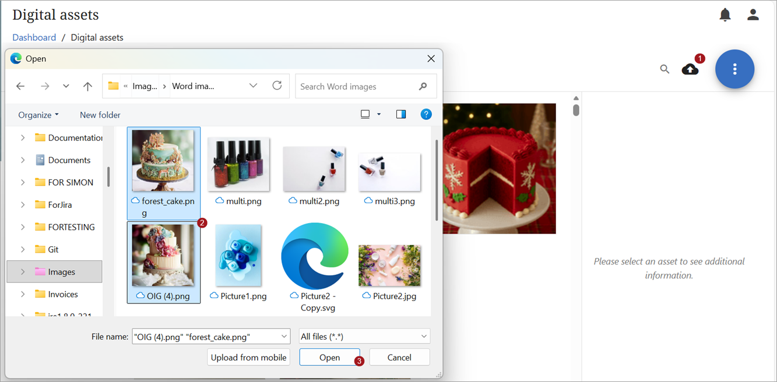
Task: Click in the Search Word images field
Action: [x=357, y=86]
